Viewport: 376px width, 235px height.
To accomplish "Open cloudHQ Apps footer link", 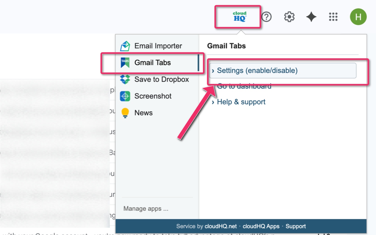I will click(261, 226).
